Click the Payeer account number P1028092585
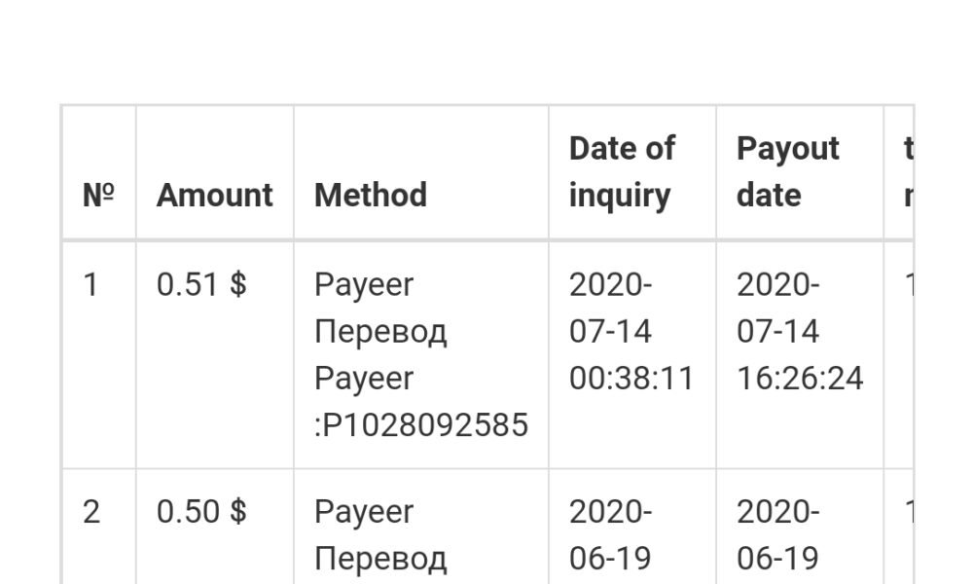 (421, 425)
